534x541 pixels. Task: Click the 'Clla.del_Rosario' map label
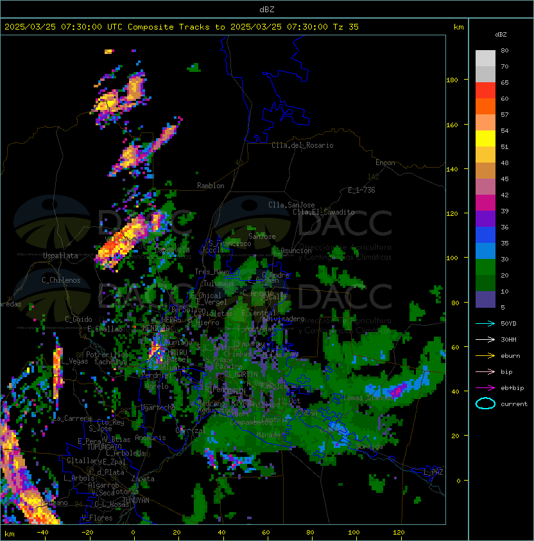[x=302, y=145]
